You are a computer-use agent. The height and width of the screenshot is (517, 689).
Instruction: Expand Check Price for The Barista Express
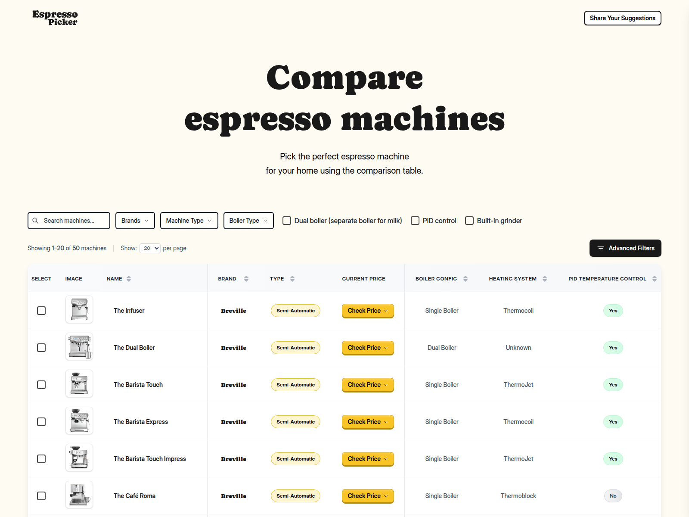coord(368,422)
